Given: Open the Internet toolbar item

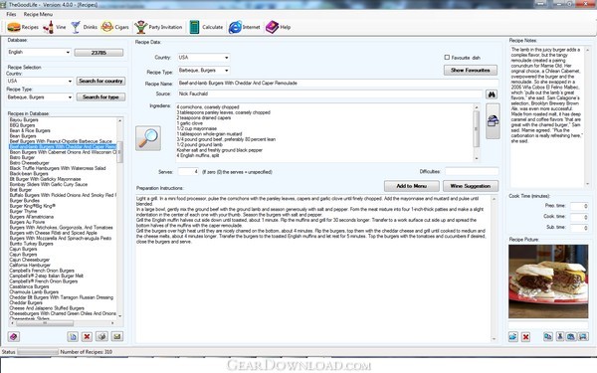Looking at the screenshot, I should click(244, 27).
